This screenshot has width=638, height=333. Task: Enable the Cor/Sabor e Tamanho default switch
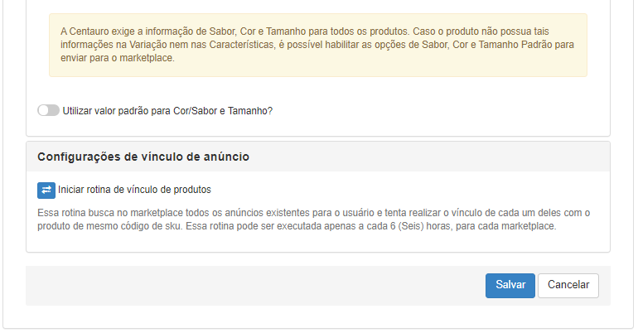coord(48,111)
